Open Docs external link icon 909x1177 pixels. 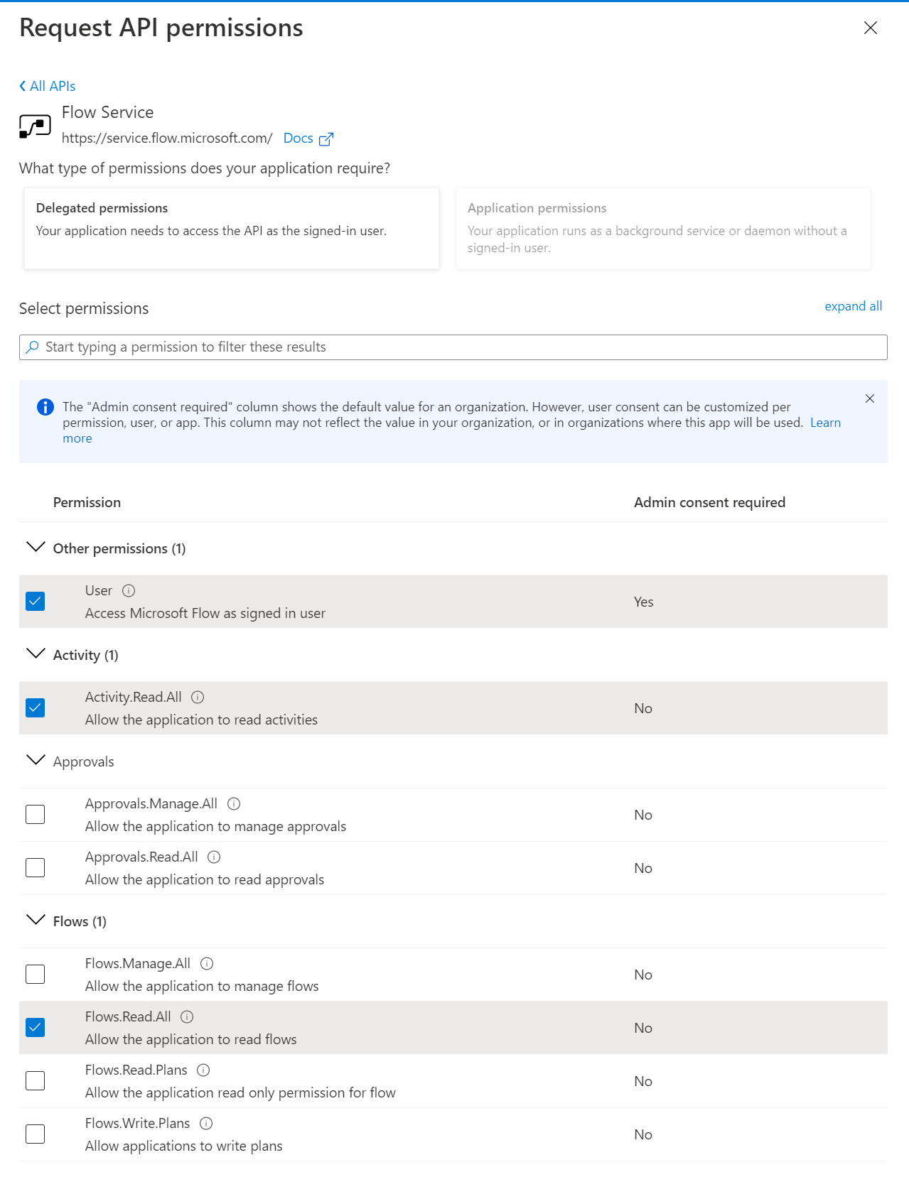pos(326,139)
